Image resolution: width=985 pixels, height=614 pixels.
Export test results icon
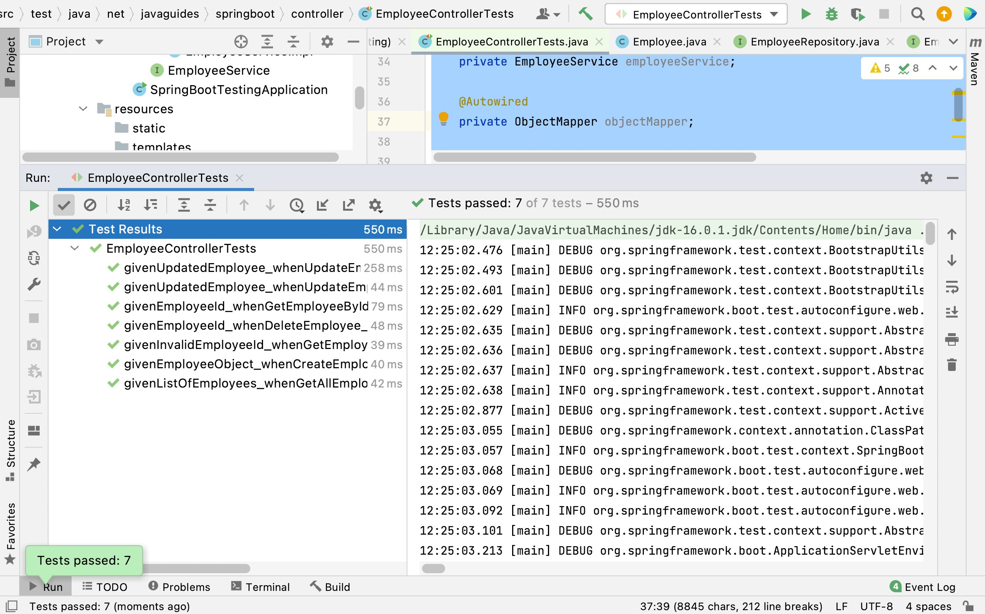click(x=348, y=205)
